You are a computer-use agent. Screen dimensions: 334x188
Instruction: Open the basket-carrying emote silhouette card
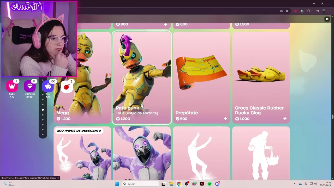click(x=261, y=153)
